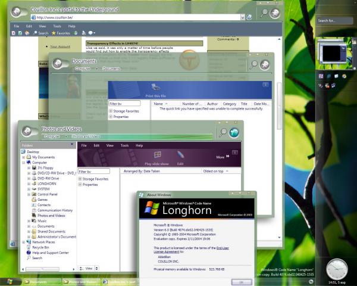The height and width of the screenshot is (286, 357).
Task: Click Documents taskbar button
Action: tap(42, 282)
